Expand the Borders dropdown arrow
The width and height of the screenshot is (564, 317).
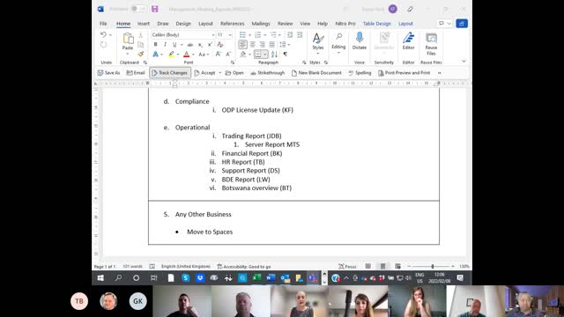(x=265, y=55)
